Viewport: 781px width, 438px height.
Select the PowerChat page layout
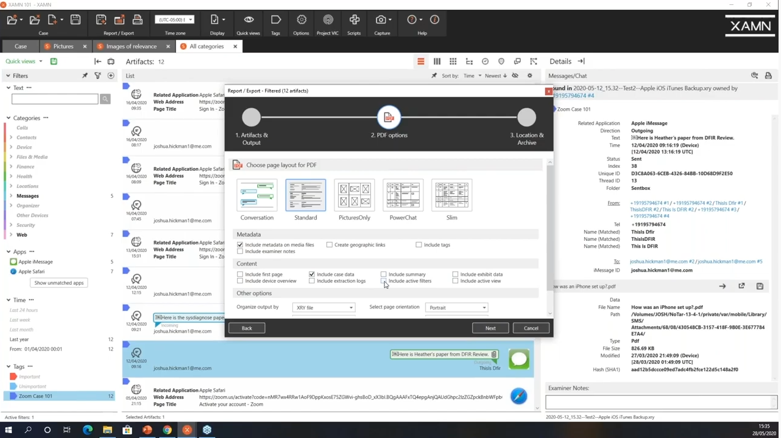point(403,195)
